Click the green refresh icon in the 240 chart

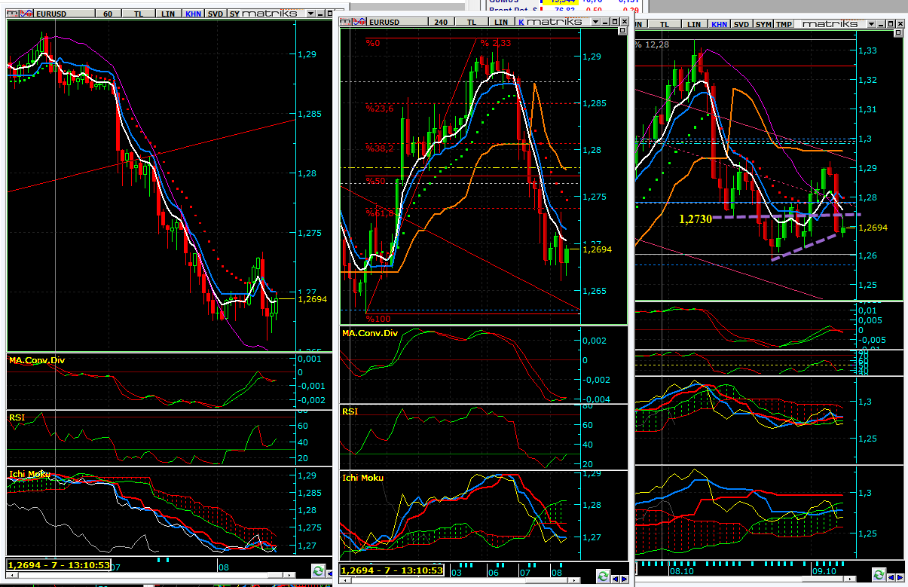pyautogui.click(x=603, y=576)
